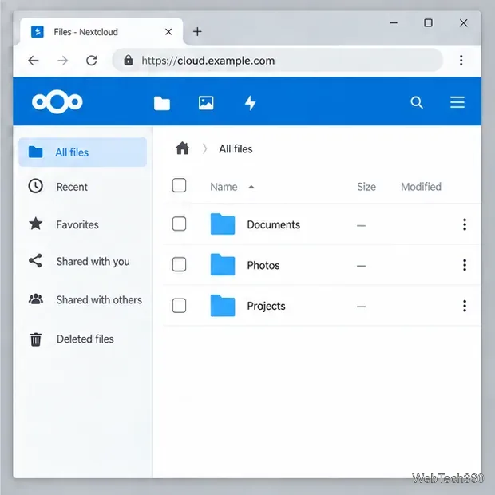Click the Documents folder icon
The width and height of the screenshot is (495, 495).
(223, 224)
